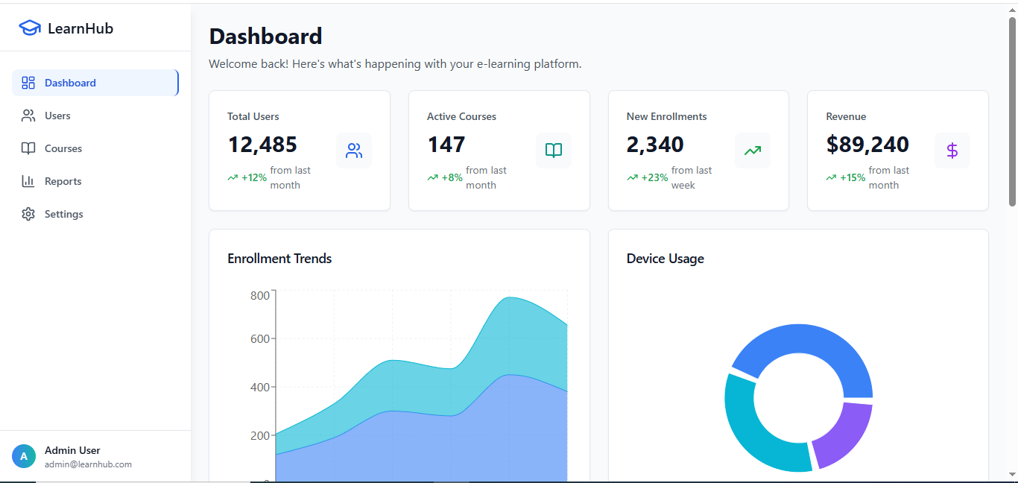Click the dollar icon on Revenue card
This screenshot has height=483, width=1018.
tap(952, 150)
